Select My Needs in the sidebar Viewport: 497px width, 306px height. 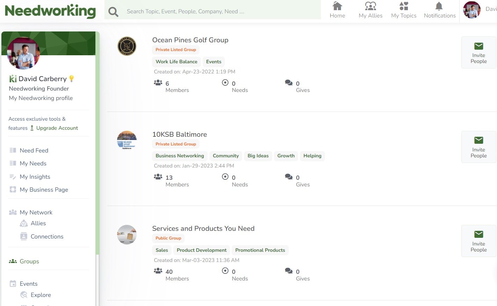33,163
